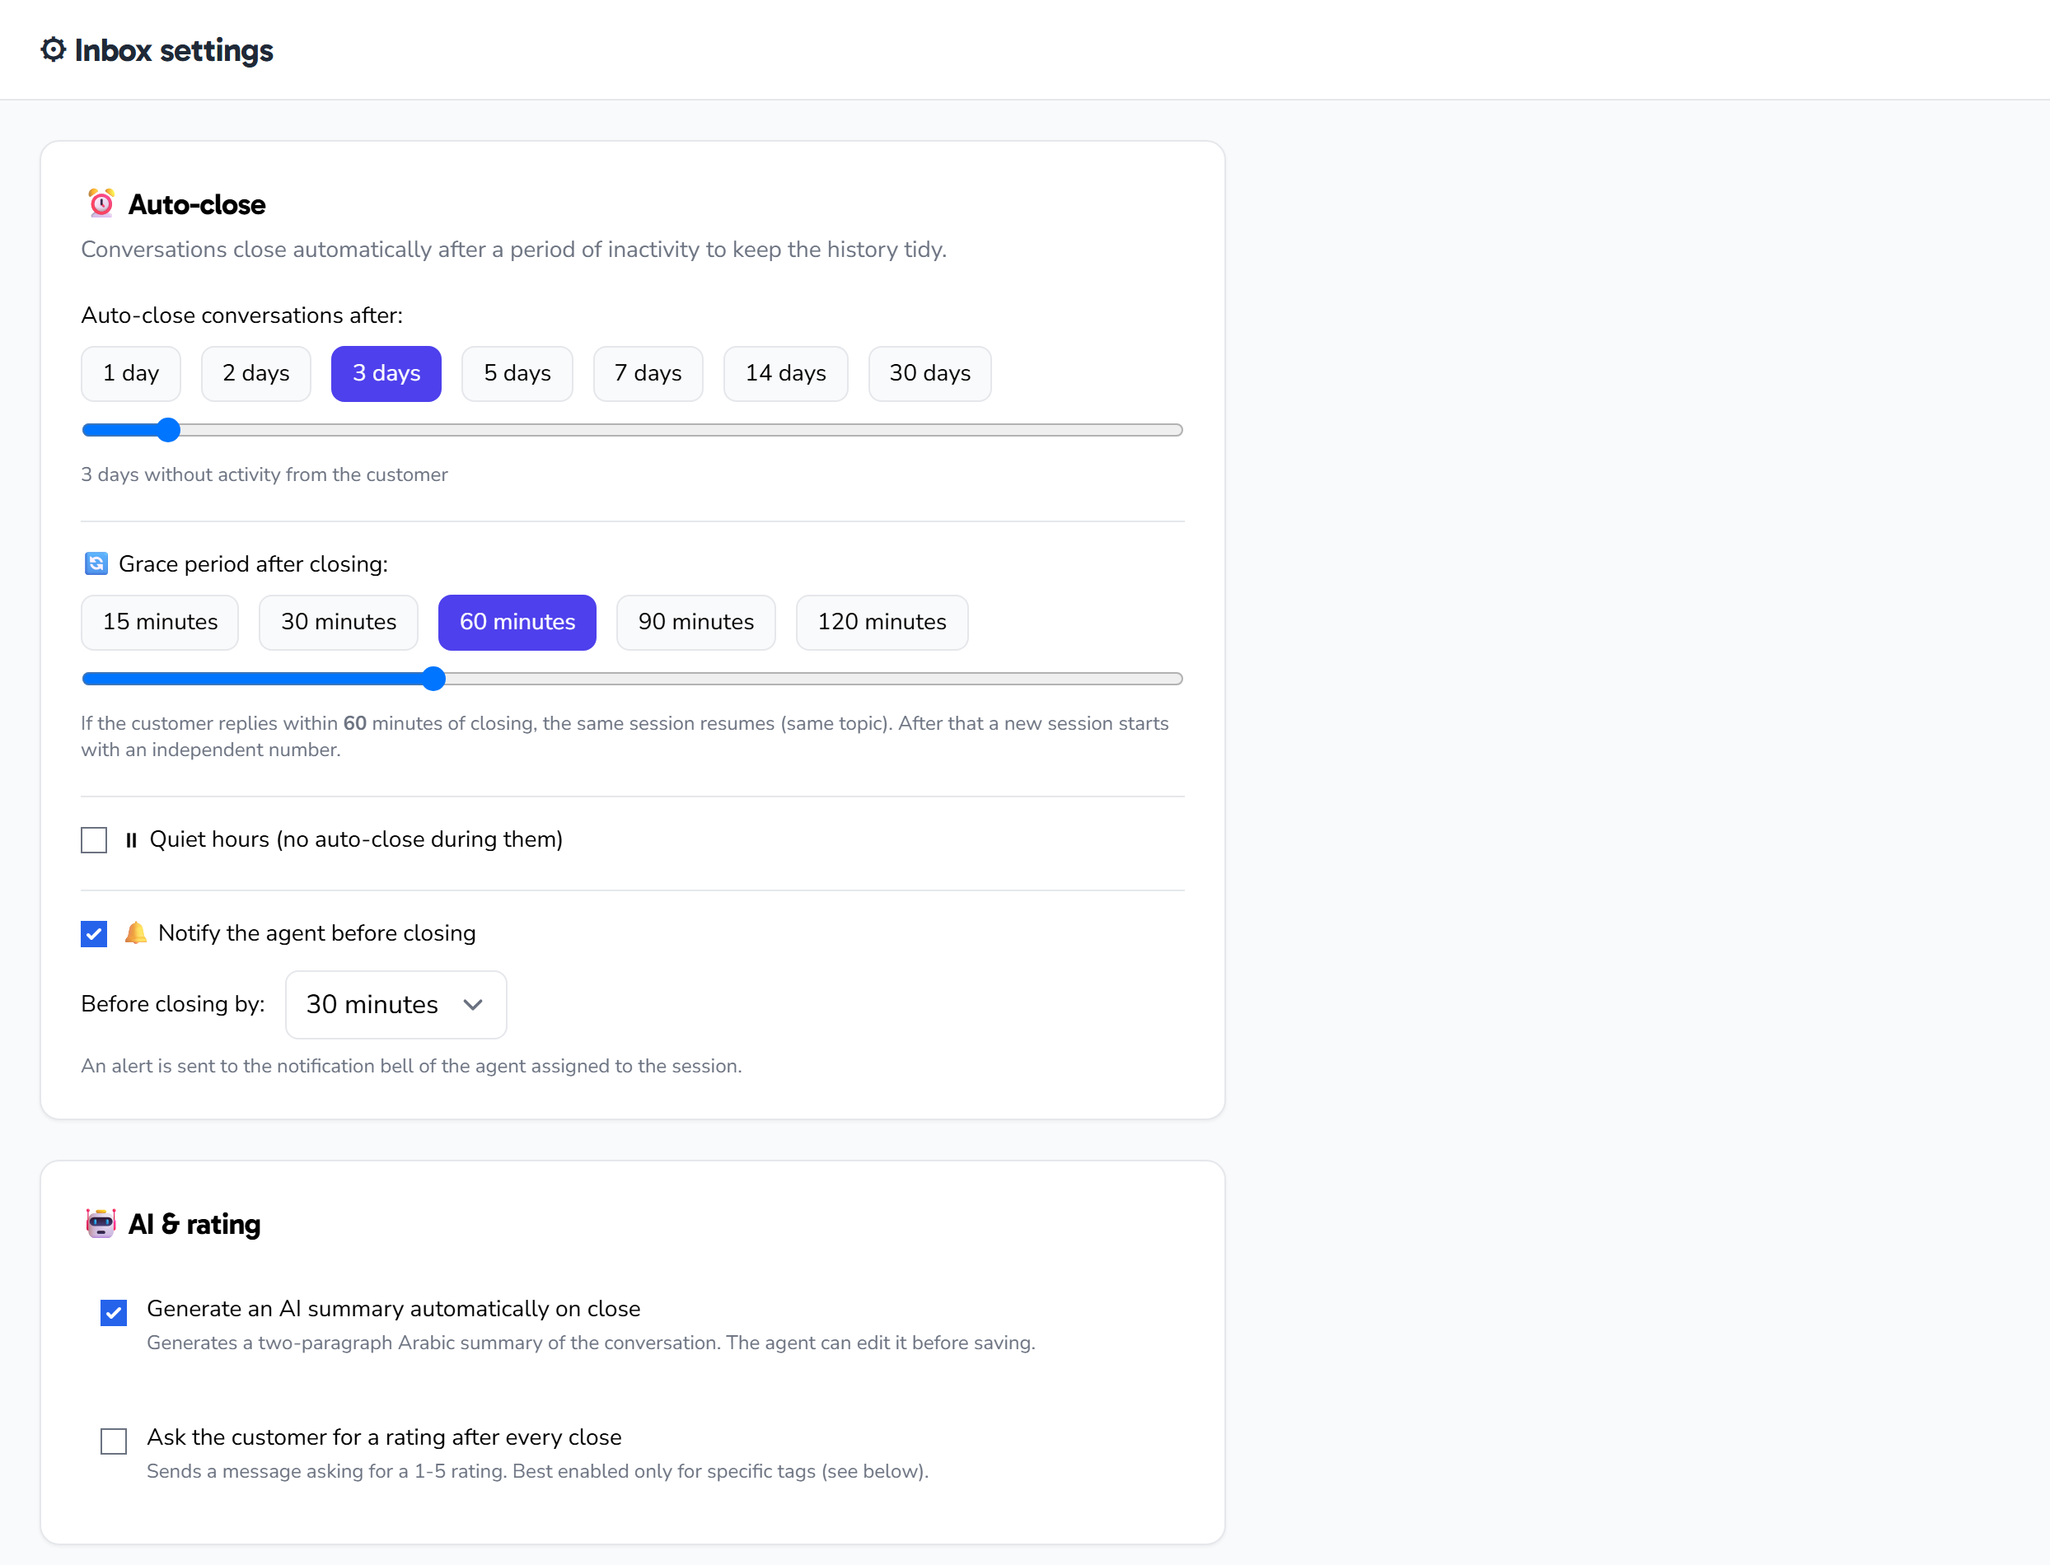2050x1565 pixels.
Task: Click 'If the customer replies within 60 minutes' text
Action: pyautogui.click(x=625, y=736)
